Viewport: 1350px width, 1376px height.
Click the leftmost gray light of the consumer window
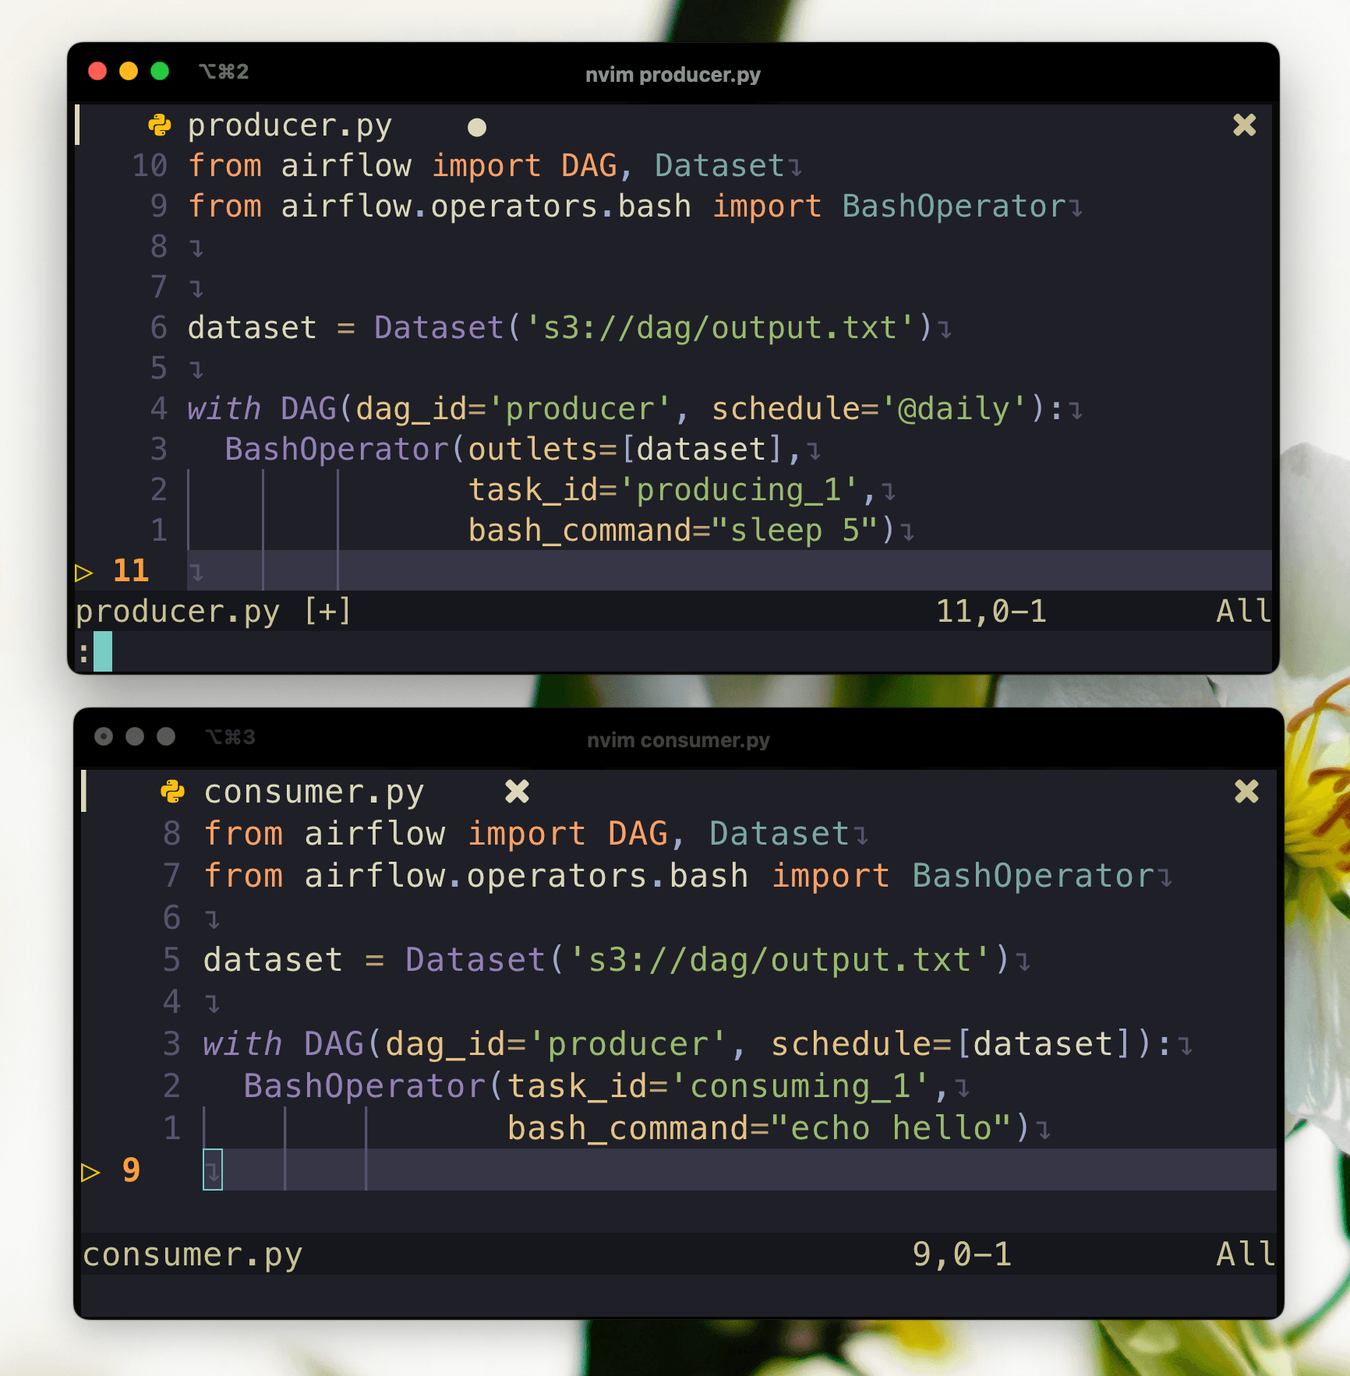point(104,736)
